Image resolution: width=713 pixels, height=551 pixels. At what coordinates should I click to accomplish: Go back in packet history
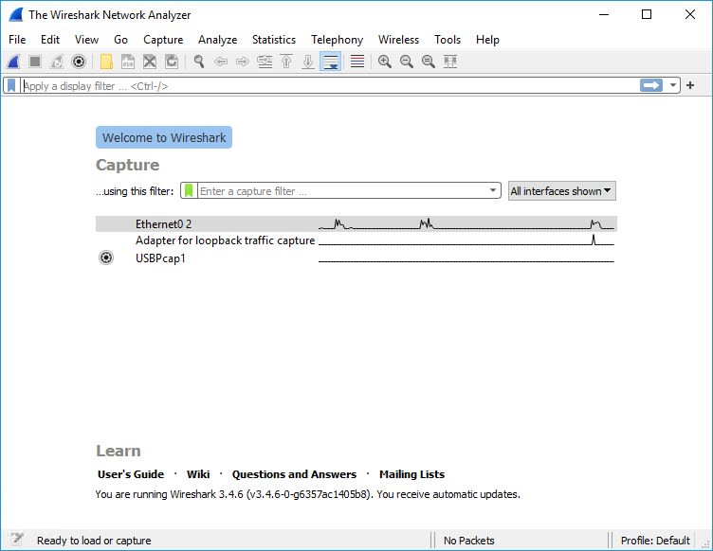(x=221, y=62)
